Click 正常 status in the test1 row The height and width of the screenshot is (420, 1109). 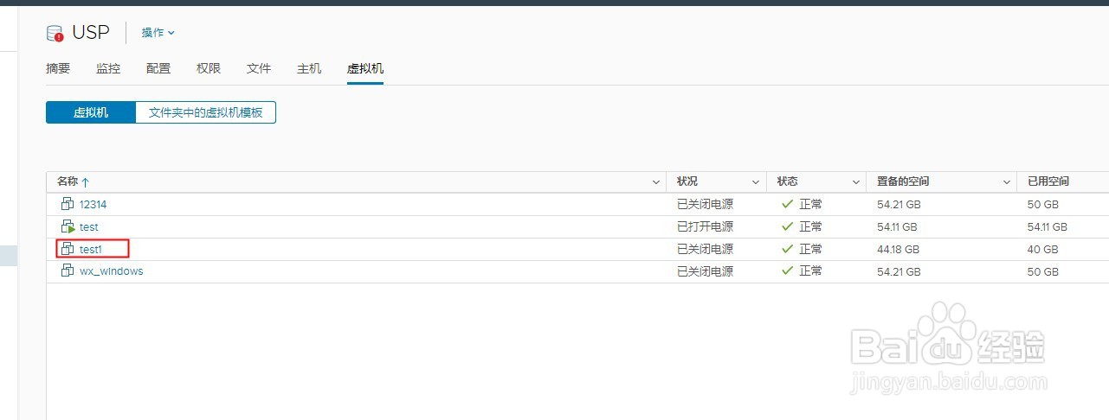[x=810, y=249]
